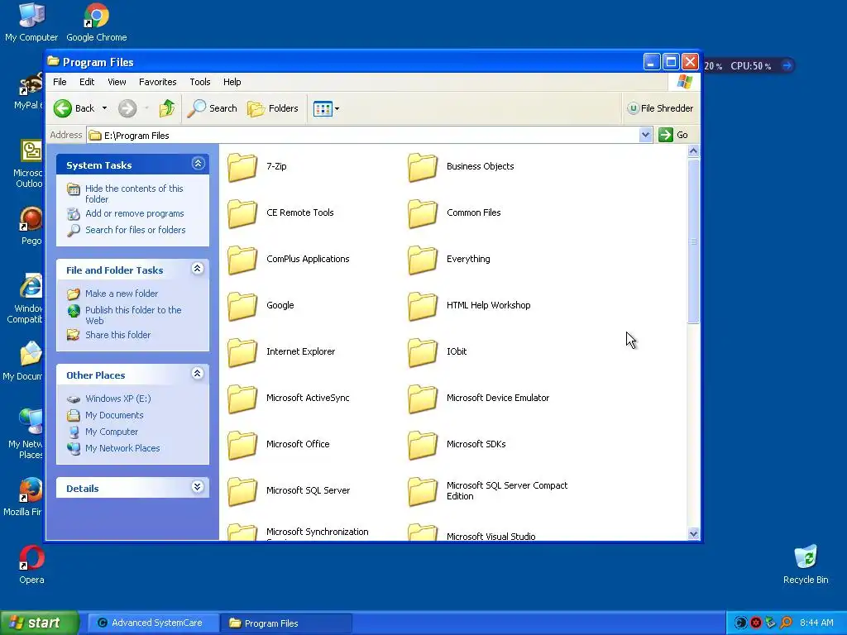Select the Microsoft SQL Server folder icon
Viewport: 847px width, 635px height.
click(x=242, y=491)
